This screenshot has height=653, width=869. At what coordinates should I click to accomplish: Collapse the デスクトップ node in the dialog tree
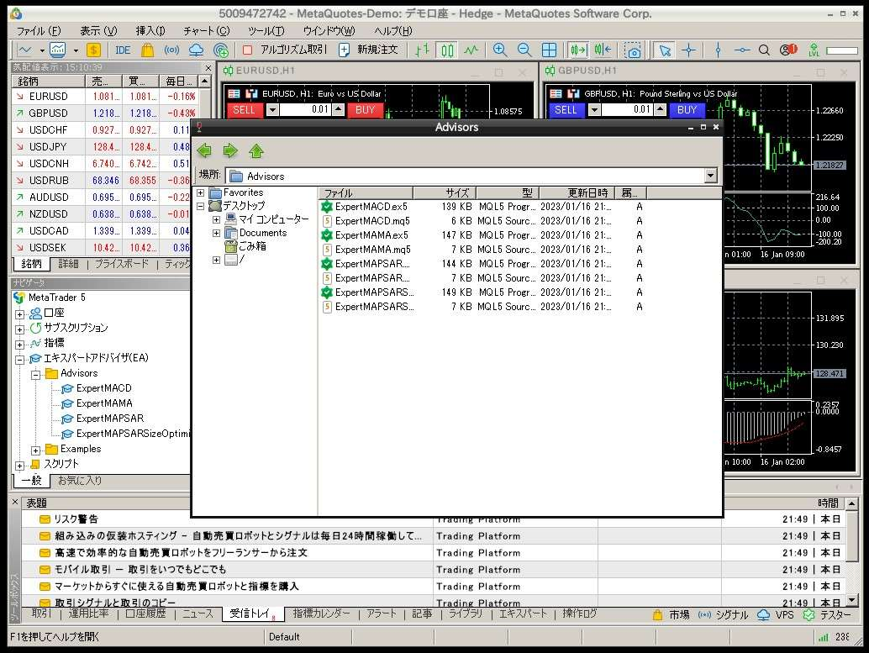tap(201, 206)
